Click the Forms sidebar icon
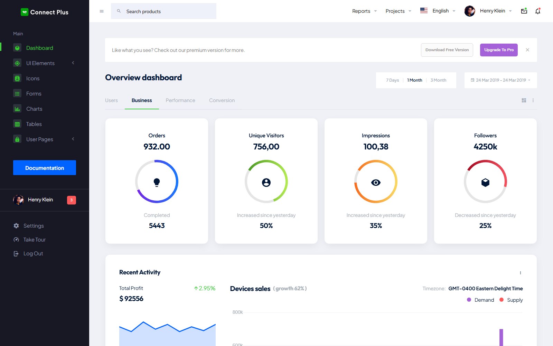The image size is (553, 346). tap(17, 93)
